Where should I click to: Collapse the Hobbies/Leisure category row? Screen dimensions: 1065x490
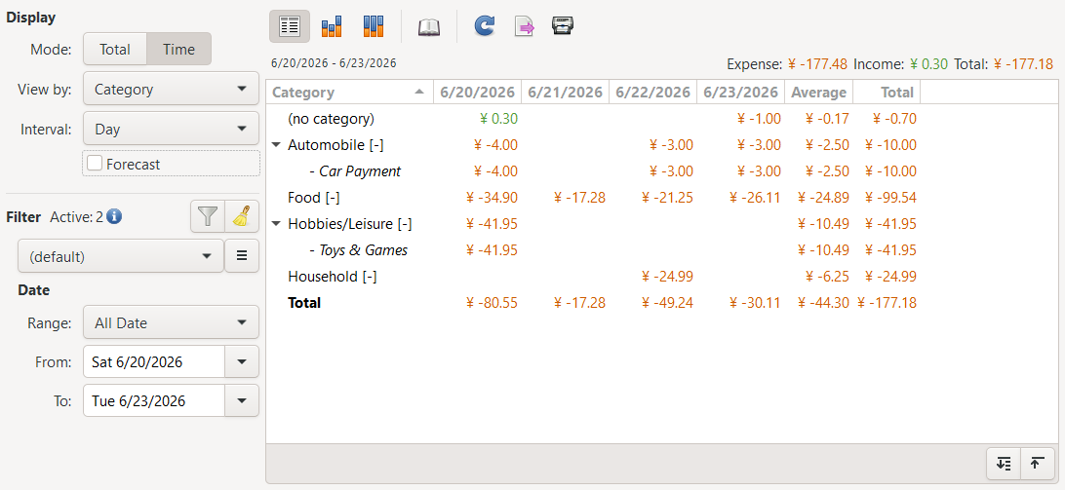tap(276, 223)
